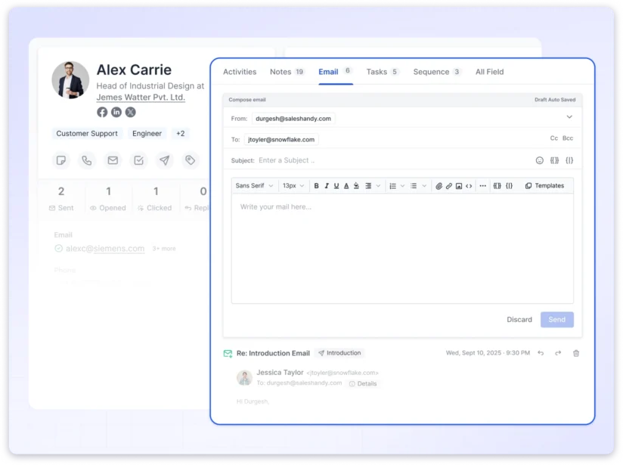Toggle underline formatting
The width and height of the screenshot is (623, 465).
pos(336,185)
